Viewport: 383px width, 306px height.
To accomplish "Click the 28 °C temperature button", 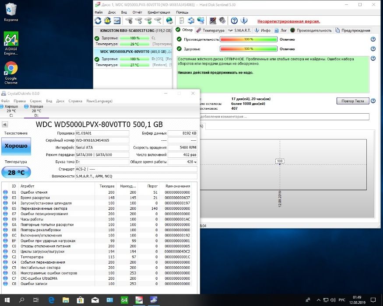I will 16,173.
